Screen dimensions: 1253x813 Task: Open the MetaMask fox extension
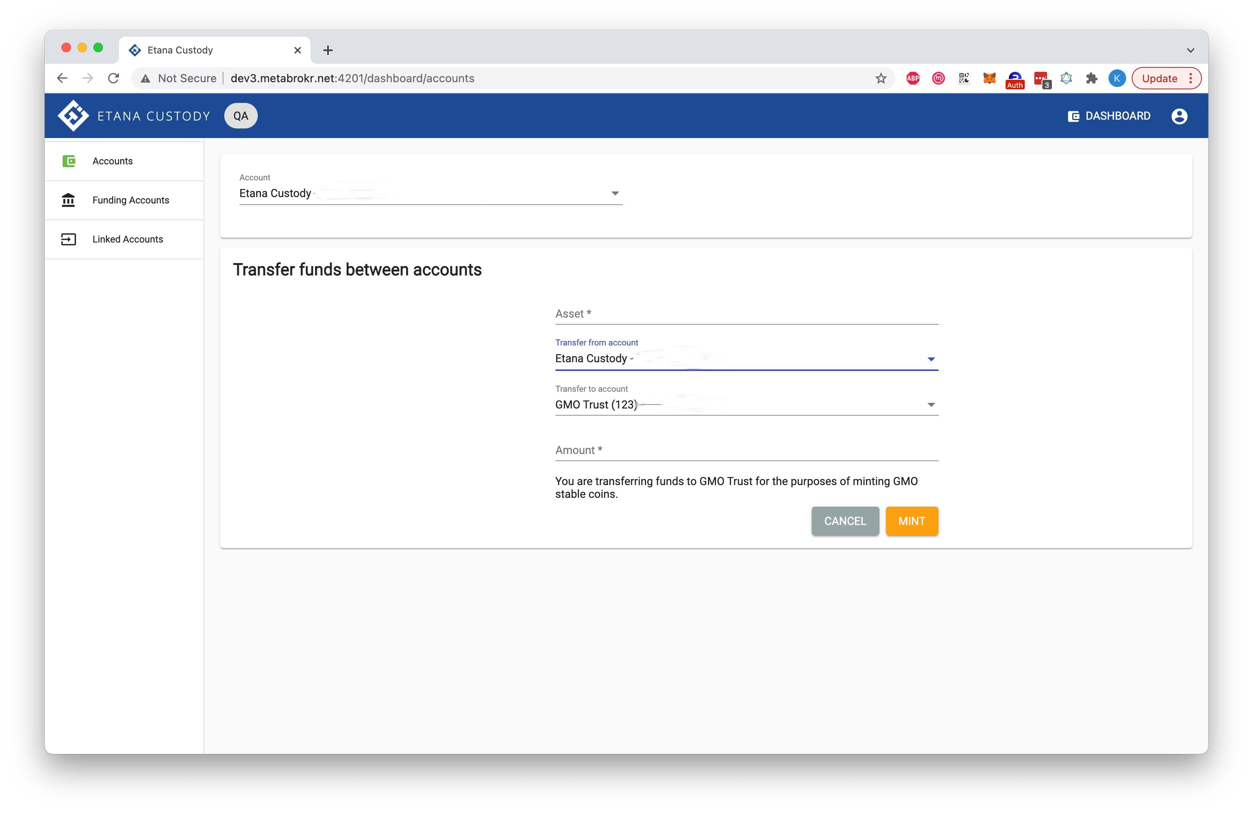point(989,79)
